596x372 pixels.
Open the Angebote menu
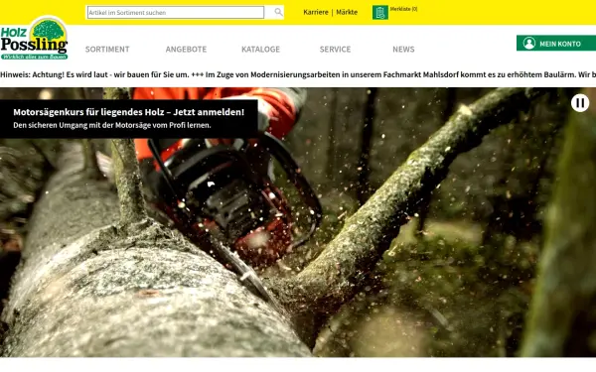186,49
